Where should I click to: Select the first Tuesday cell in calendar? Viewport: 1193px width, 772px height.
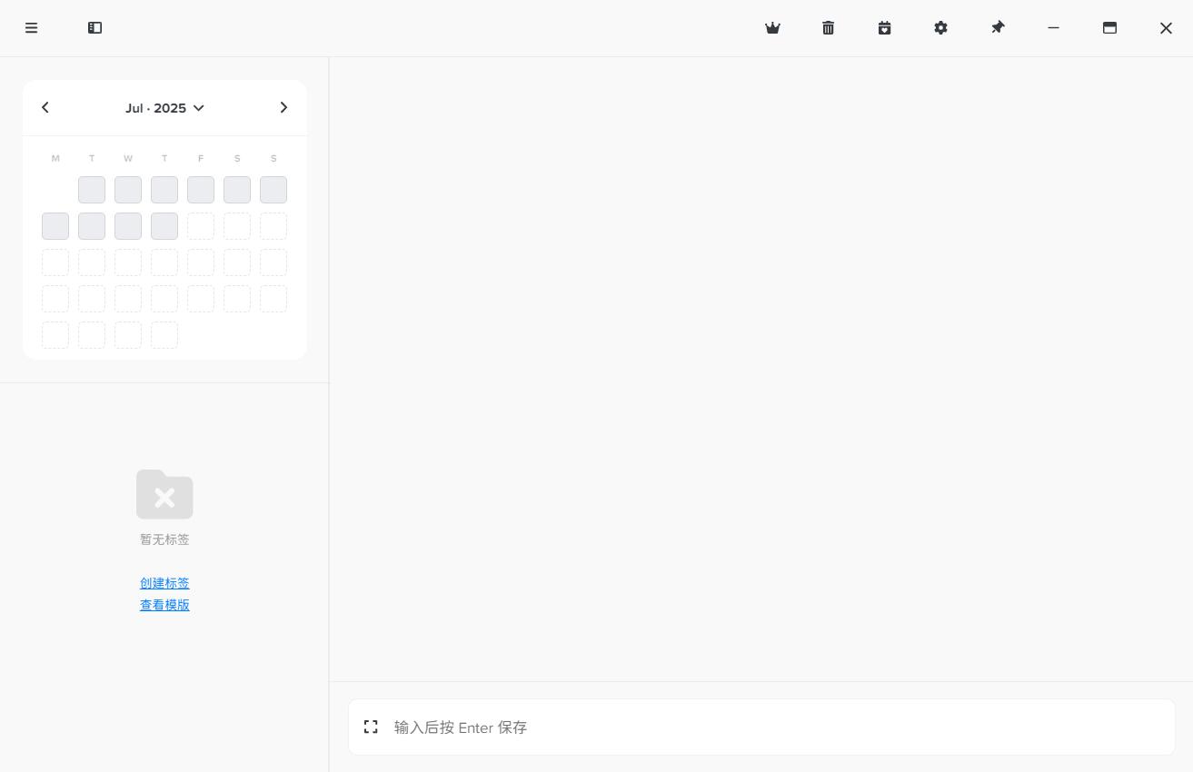pyautogui.click(x=92, y=190)
